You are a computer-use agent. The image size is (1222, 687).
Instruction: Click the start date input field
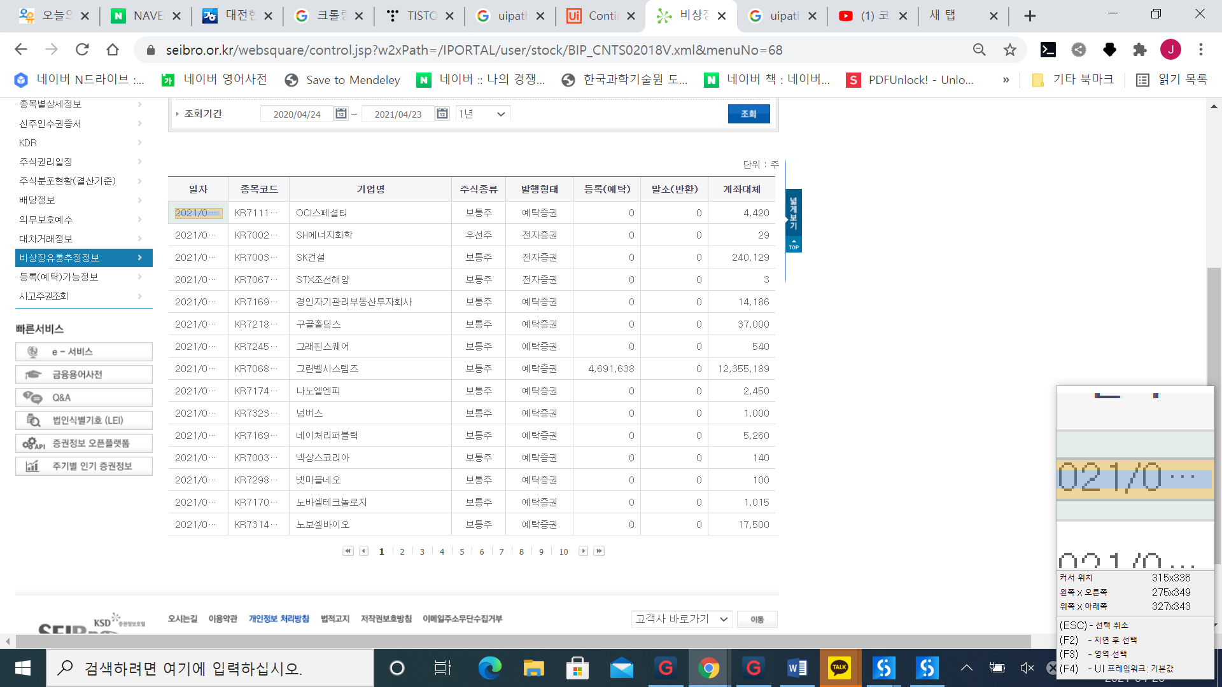297,114
